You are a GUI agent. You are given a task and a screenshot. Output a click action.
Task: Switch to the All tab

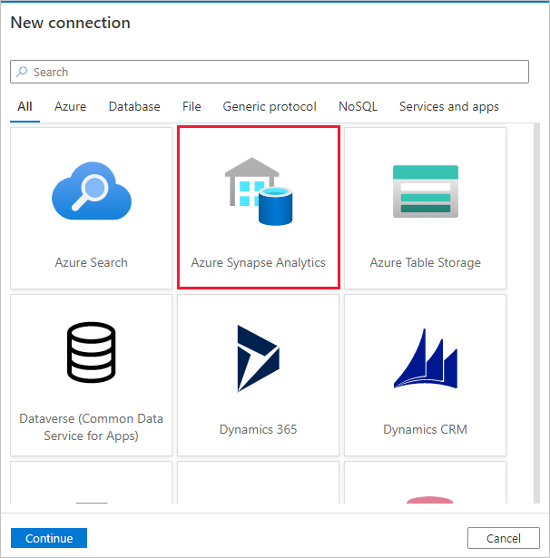[x=25, y=106]
